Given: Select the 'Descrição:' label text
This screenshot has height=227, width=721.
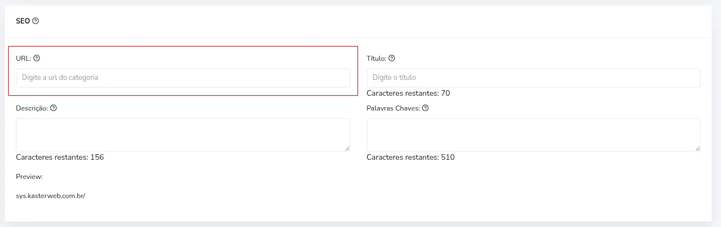Looking at the screenshot, I should click(32, 108).
